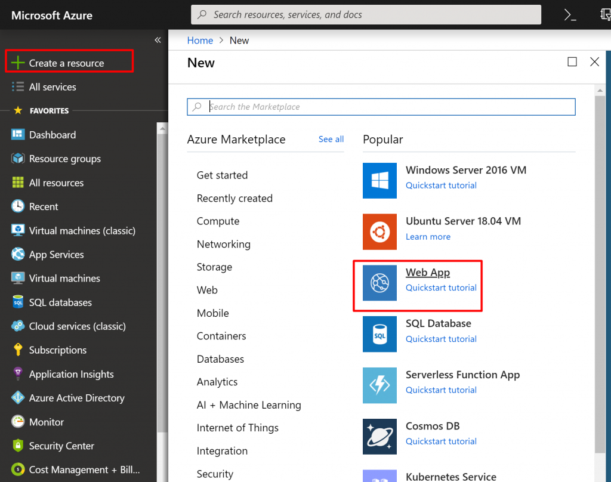The image size is (611, 482).
Task: Go to Home in the breadcrumb
Action: click(200, 41)
